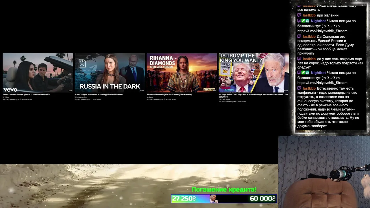Open the Dj Valka channel name

point(6,97)
